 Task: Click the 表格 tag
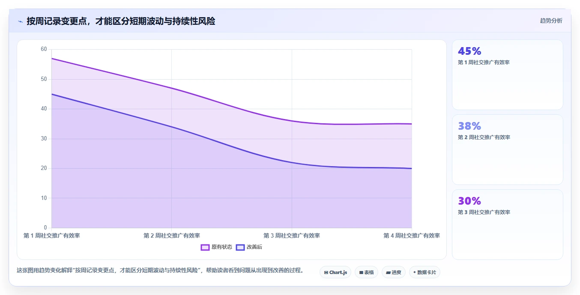pos(366,272)
